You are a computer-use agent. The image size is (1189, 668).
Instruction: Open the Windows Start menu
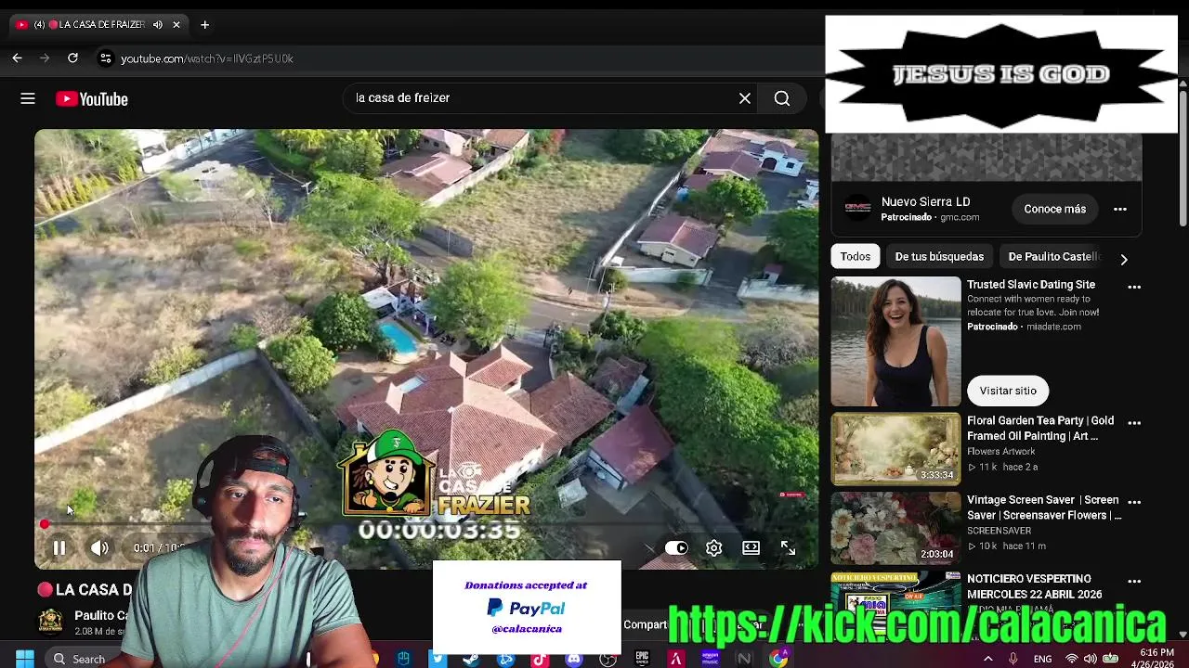[25, 659]
